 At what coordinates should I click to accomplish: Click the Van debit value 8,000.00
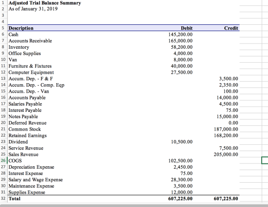[x=183, y=60]
